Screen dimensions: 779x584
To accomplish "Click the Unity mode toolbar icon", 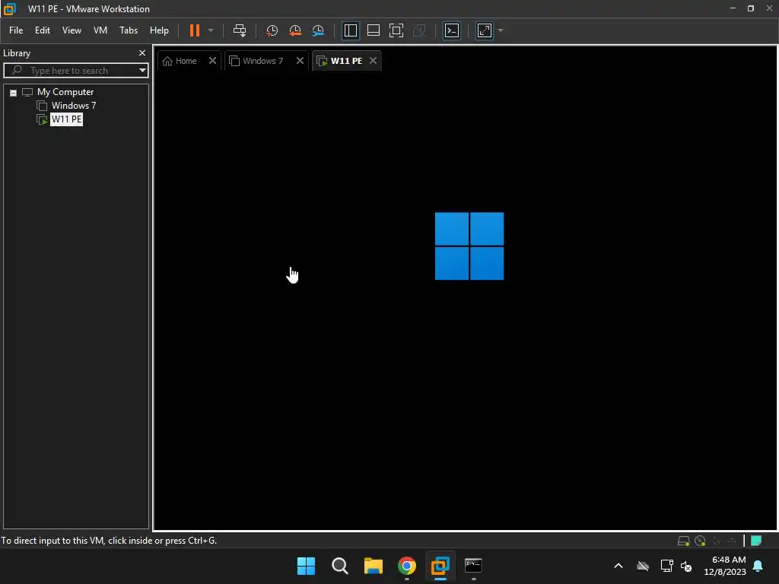I will (x=419, y=30).
